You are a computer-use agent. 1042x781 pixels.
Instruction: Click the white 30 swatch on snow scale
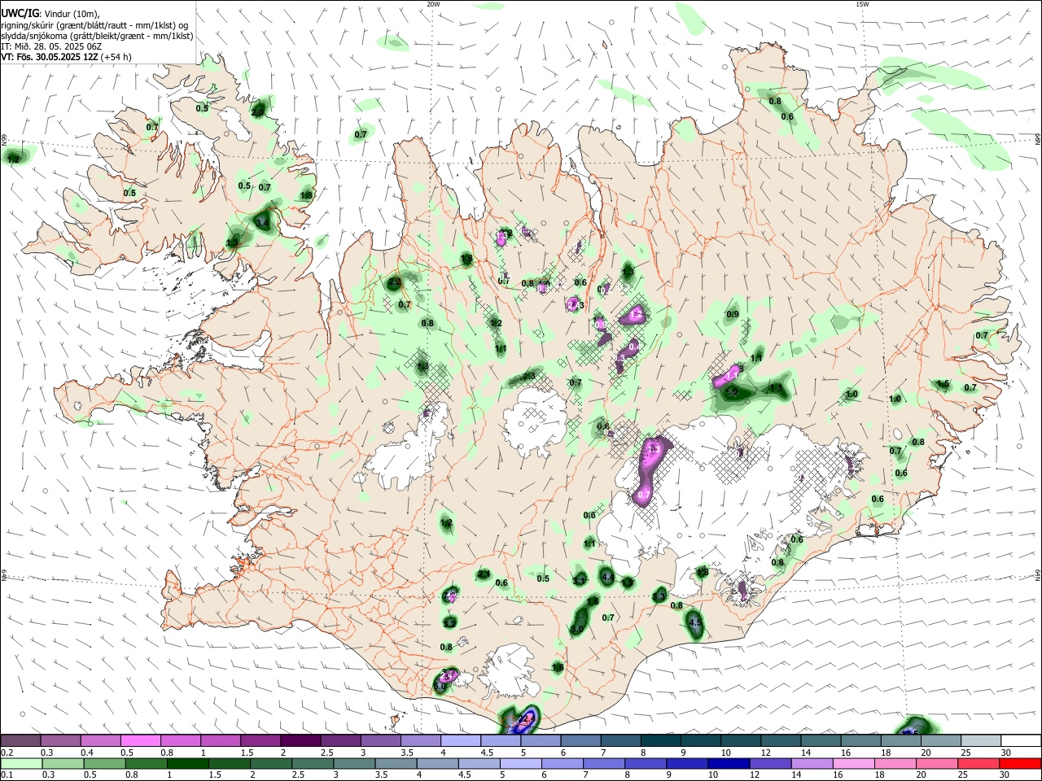point(1021,740)
